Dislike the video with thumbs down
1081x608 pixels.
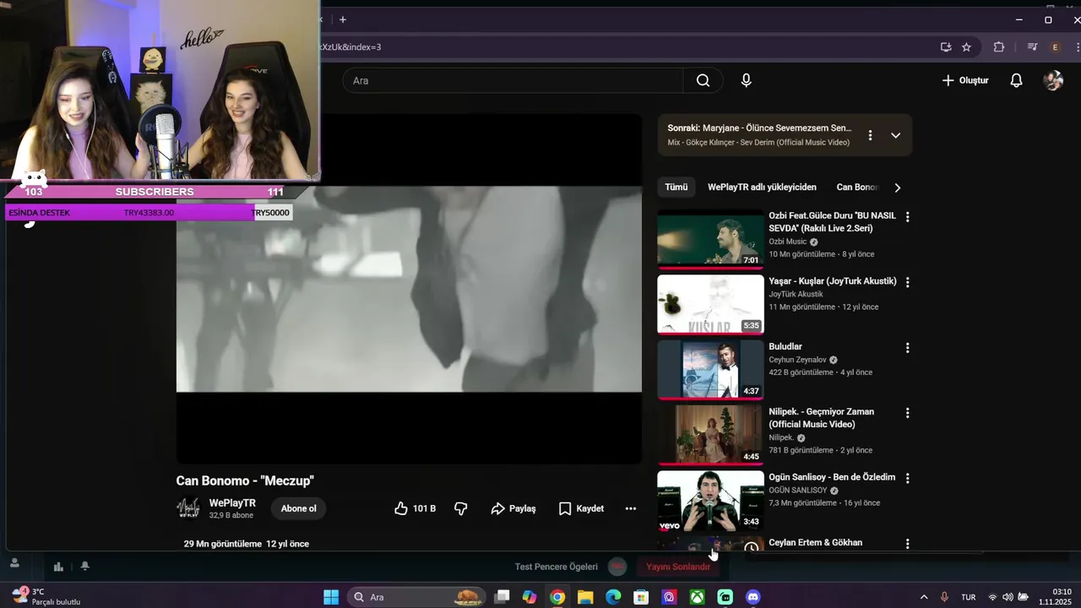tap(460, 508)
